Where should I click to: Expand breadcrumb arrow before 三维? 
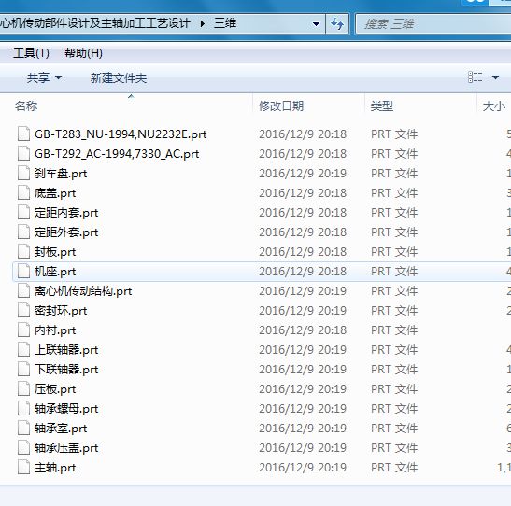[x=203, y=23]
